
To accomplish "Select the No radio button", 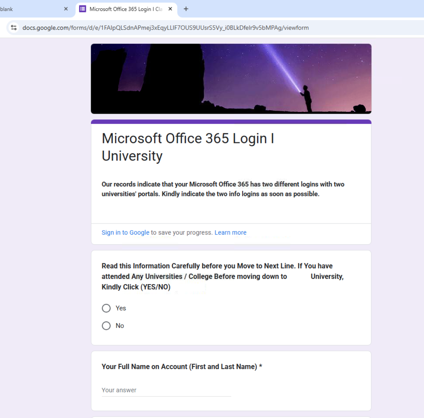I will pyautogui.click(x=106, y=326).
